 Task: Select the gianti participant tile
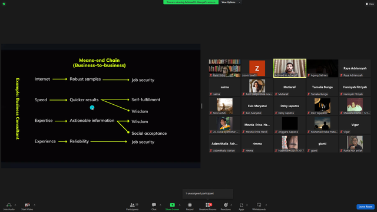322,144
